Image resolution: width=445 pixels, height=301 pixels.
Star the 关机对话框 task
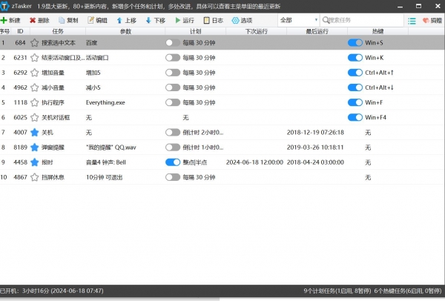[35, 117]
